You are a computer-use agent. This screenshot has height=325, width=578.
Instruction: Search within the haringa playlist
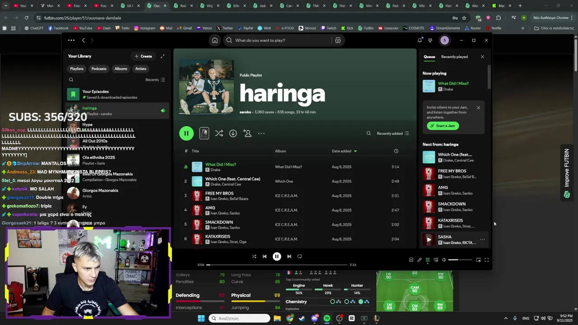(x=368, y=133)
